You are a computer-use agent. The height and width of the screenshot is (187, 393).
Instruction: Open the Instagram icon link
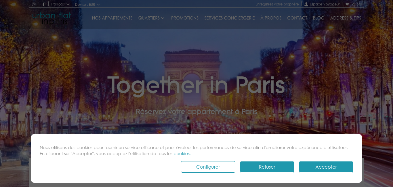point(34,4)
